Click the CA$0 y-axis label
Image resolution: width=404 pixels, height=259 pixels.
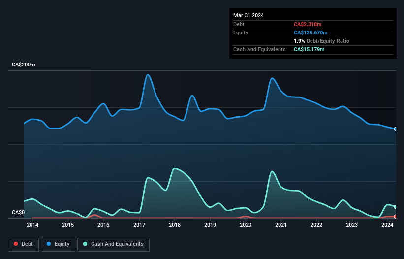[x=18, y=212]
